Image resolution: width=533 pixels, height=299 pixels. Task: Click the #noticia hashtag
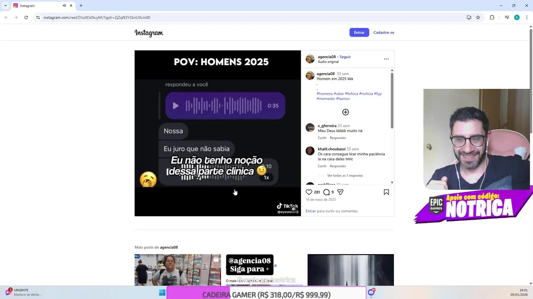[x=366, y=93]
